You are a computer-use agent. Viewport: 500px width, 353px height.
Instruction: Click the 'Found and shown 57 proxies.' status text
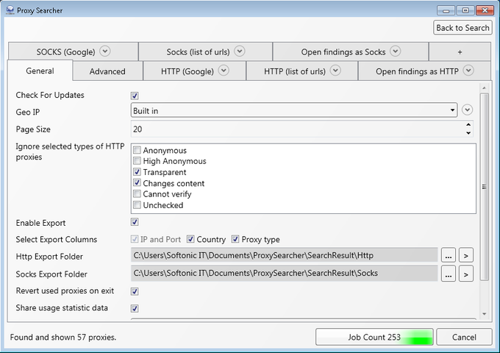(63, 338)
